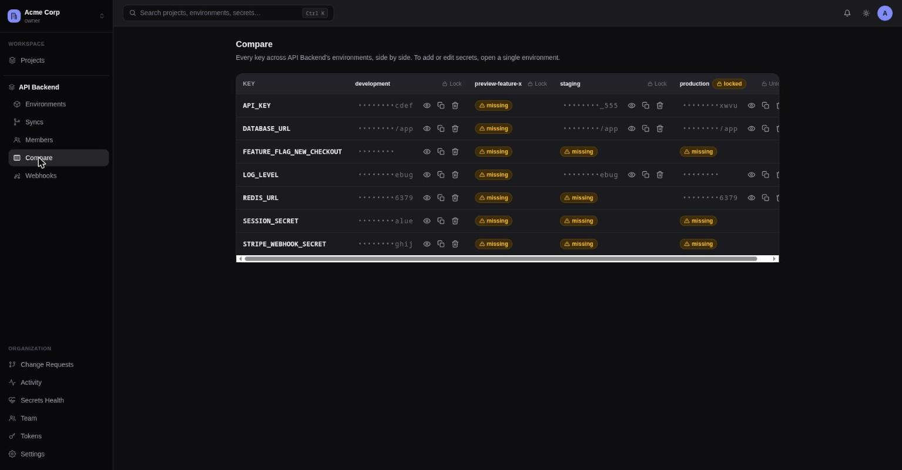Open notifications bell
This screenshot has height=470, width=902.
847,13
